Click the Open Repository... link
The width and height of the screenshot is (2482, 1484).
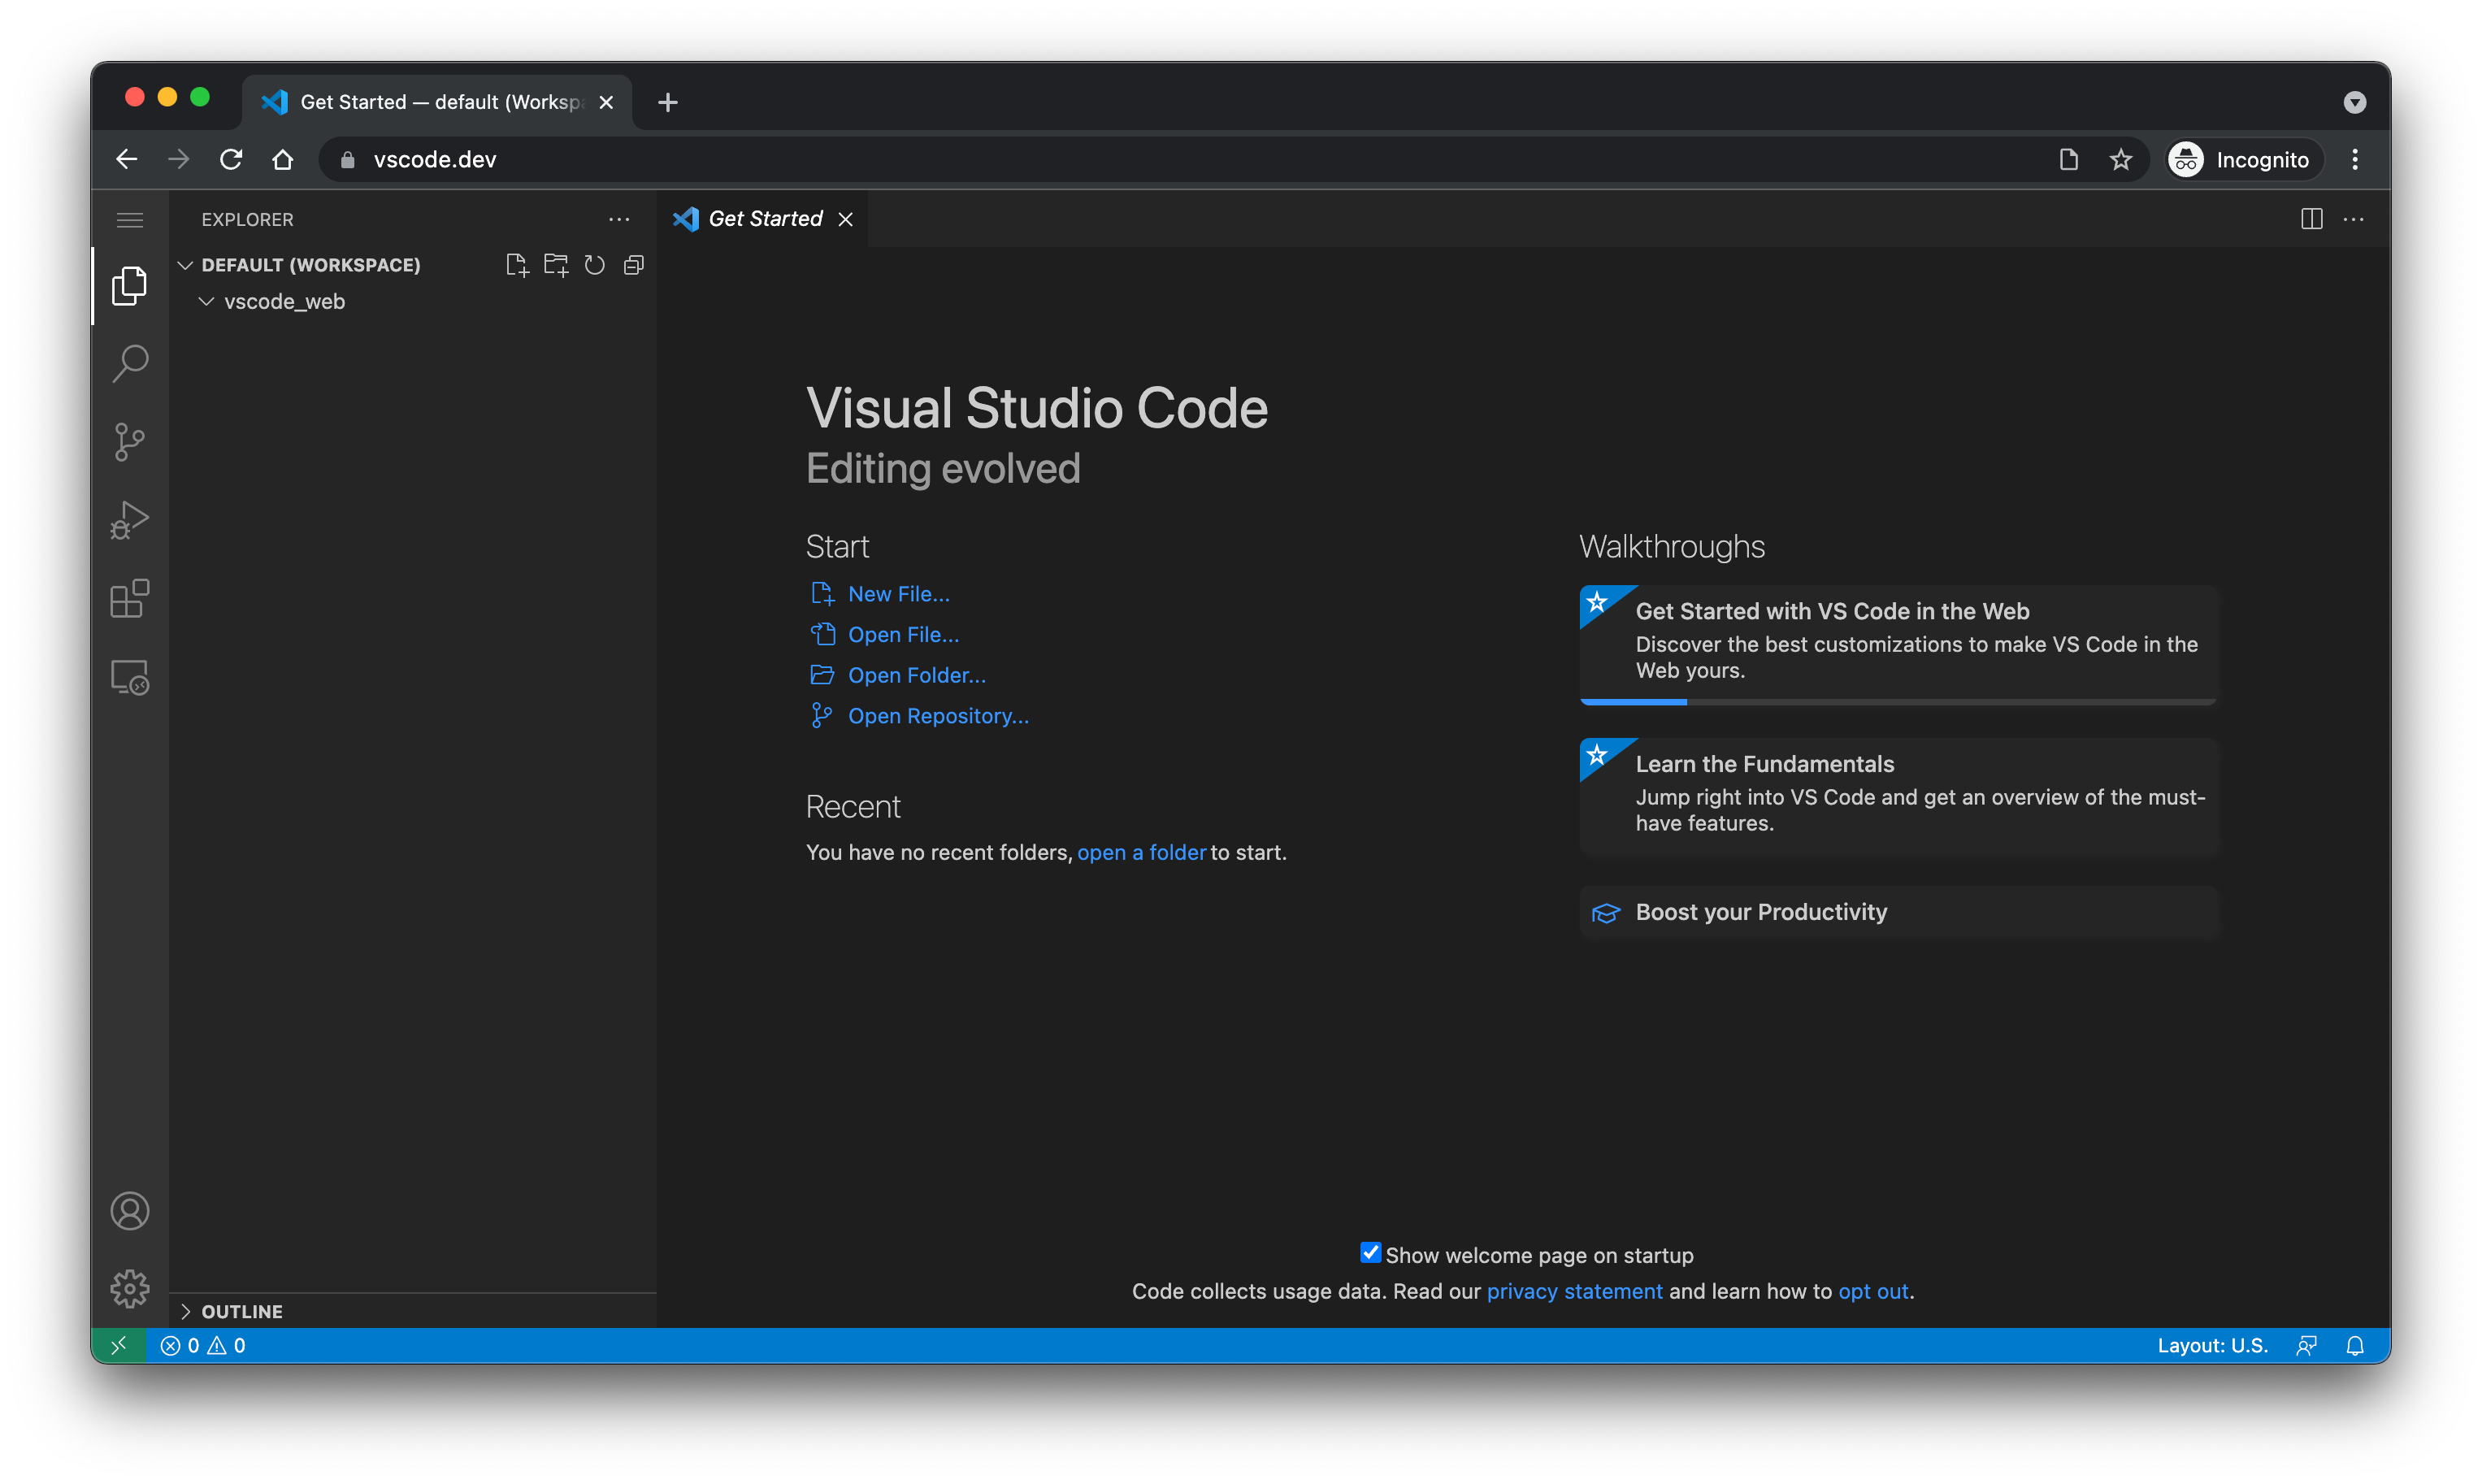937,716
